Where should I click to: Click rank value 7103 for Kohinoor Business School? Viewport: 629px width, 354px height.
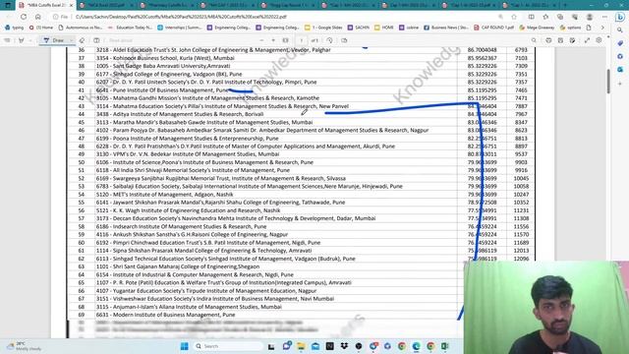point(521,58)
